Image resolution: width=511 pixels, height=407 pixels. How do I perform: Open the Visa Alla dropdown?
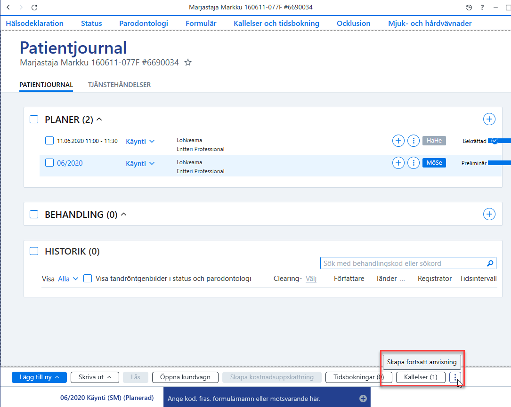pos(68,279)
